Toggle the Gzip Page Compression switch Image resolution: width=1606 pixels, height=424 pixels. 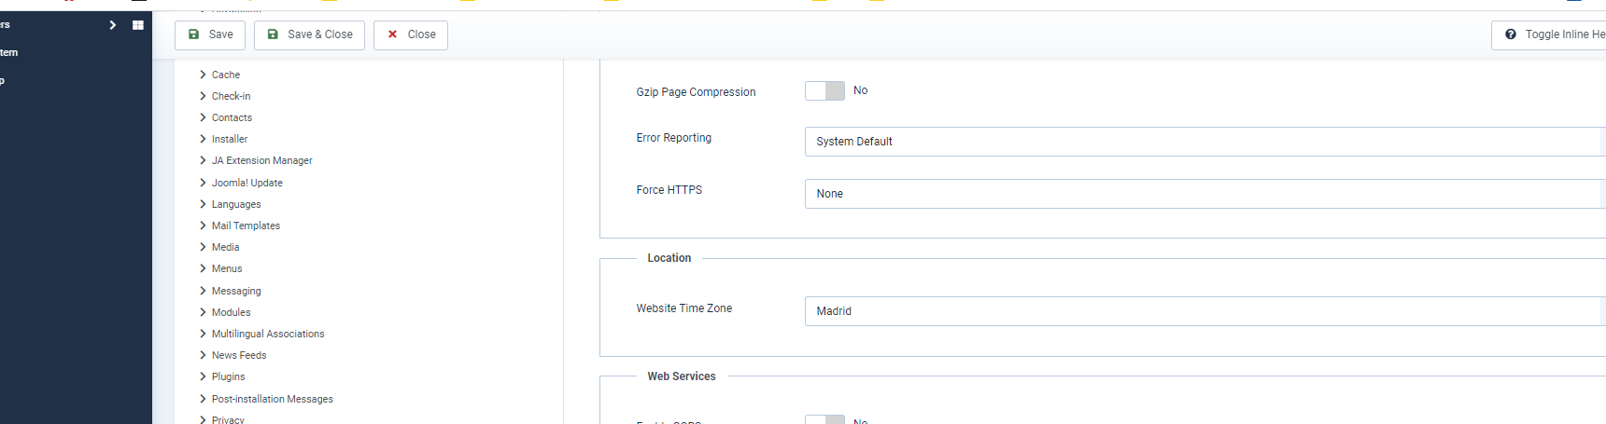pos(824,90)
